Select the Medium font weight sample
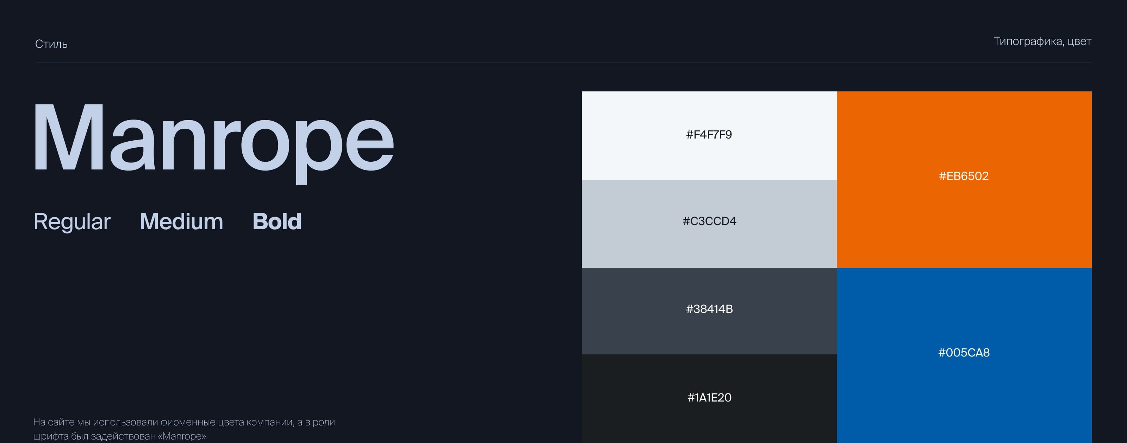1127x443 pixels. [181, 222]
